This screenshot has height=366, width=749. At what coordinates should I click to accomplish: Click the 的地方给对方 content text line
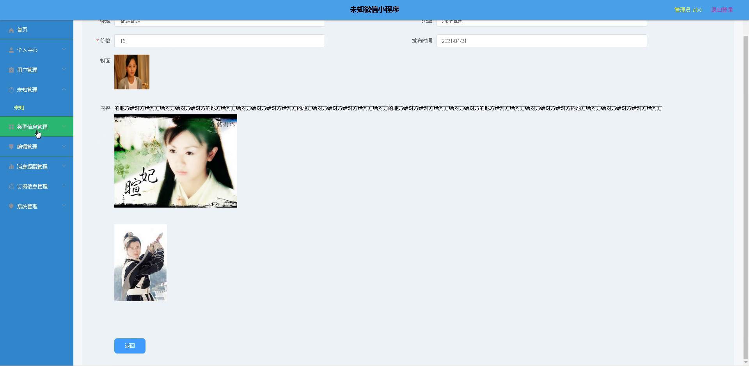[x=388, y=108]
